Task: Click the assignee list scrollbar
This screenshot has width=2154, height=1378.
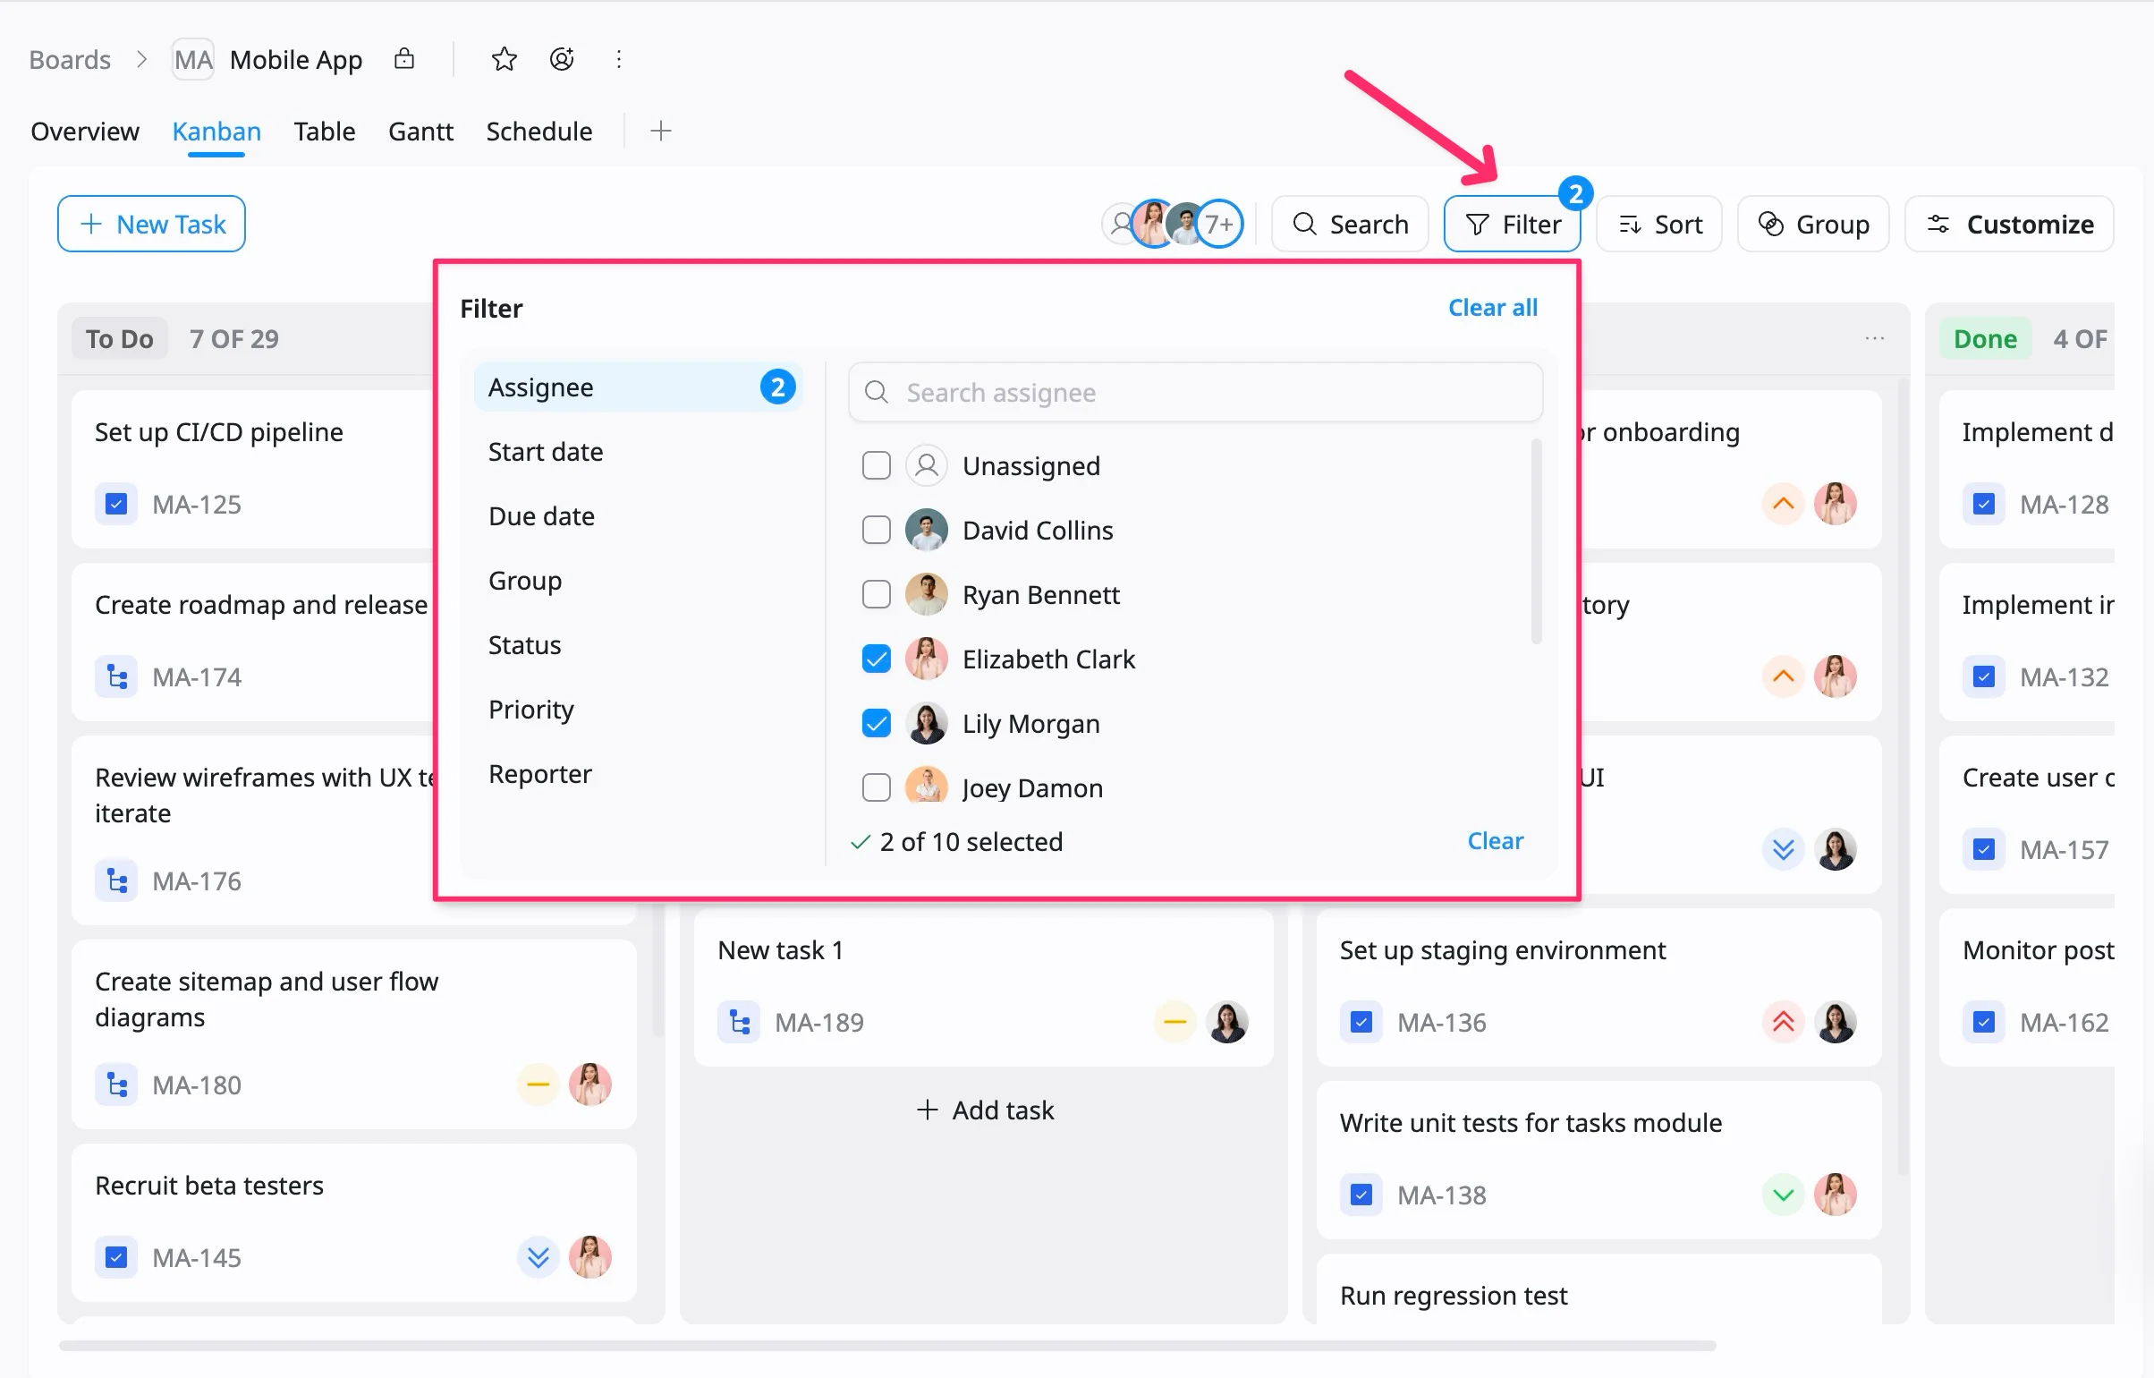Action: point(1536,540)
